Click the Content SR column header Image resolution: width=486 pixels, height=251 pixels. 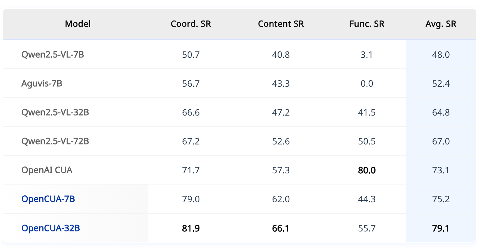281,24
